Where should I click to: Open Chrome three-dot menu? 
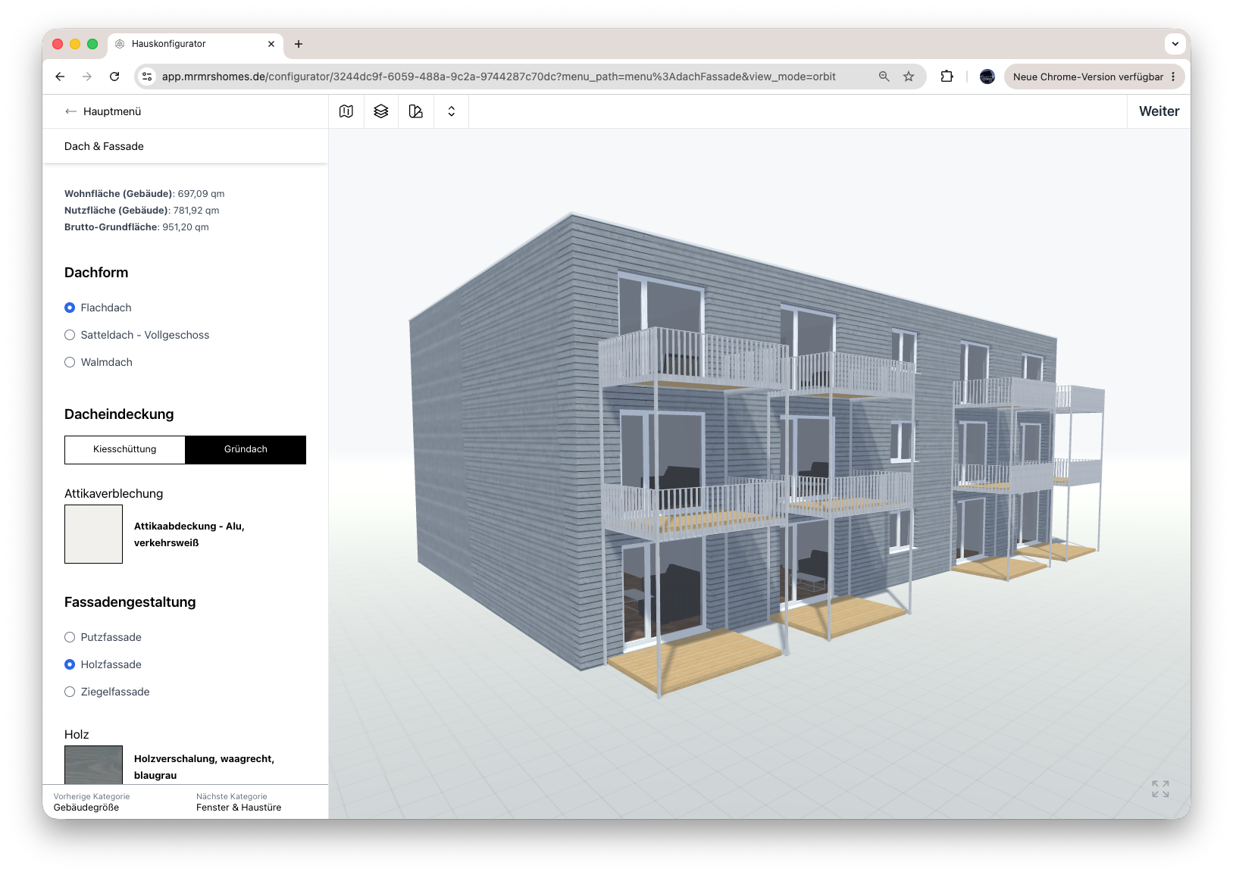(x=1173, y=77)
